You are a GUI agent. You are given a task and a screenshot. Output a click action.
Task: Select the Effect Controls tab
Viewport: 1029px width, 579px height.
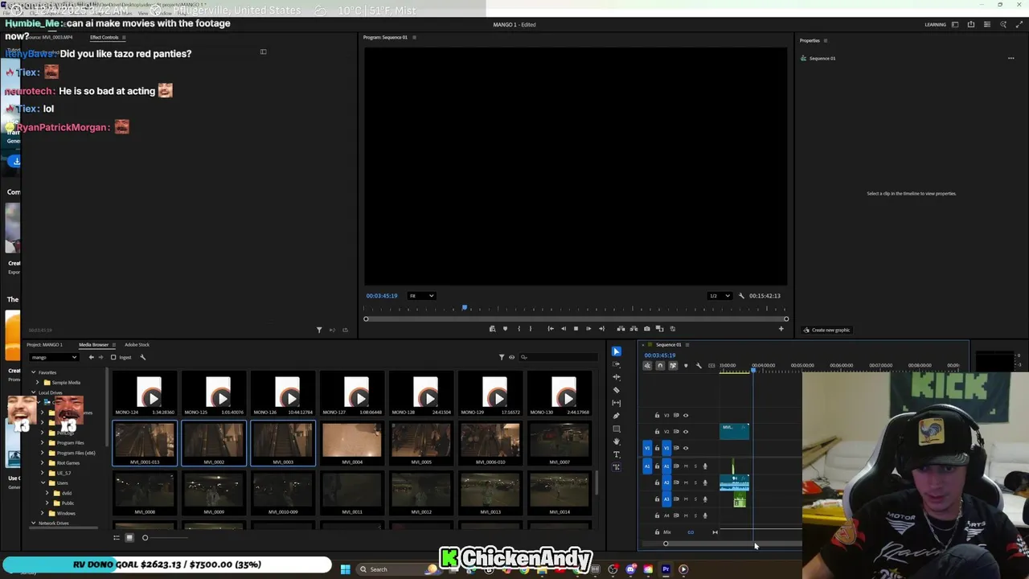point(104,38)
